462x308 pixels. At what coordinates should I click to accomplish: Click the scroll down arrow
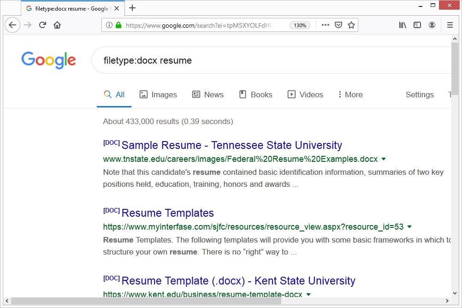click(455, 293)
